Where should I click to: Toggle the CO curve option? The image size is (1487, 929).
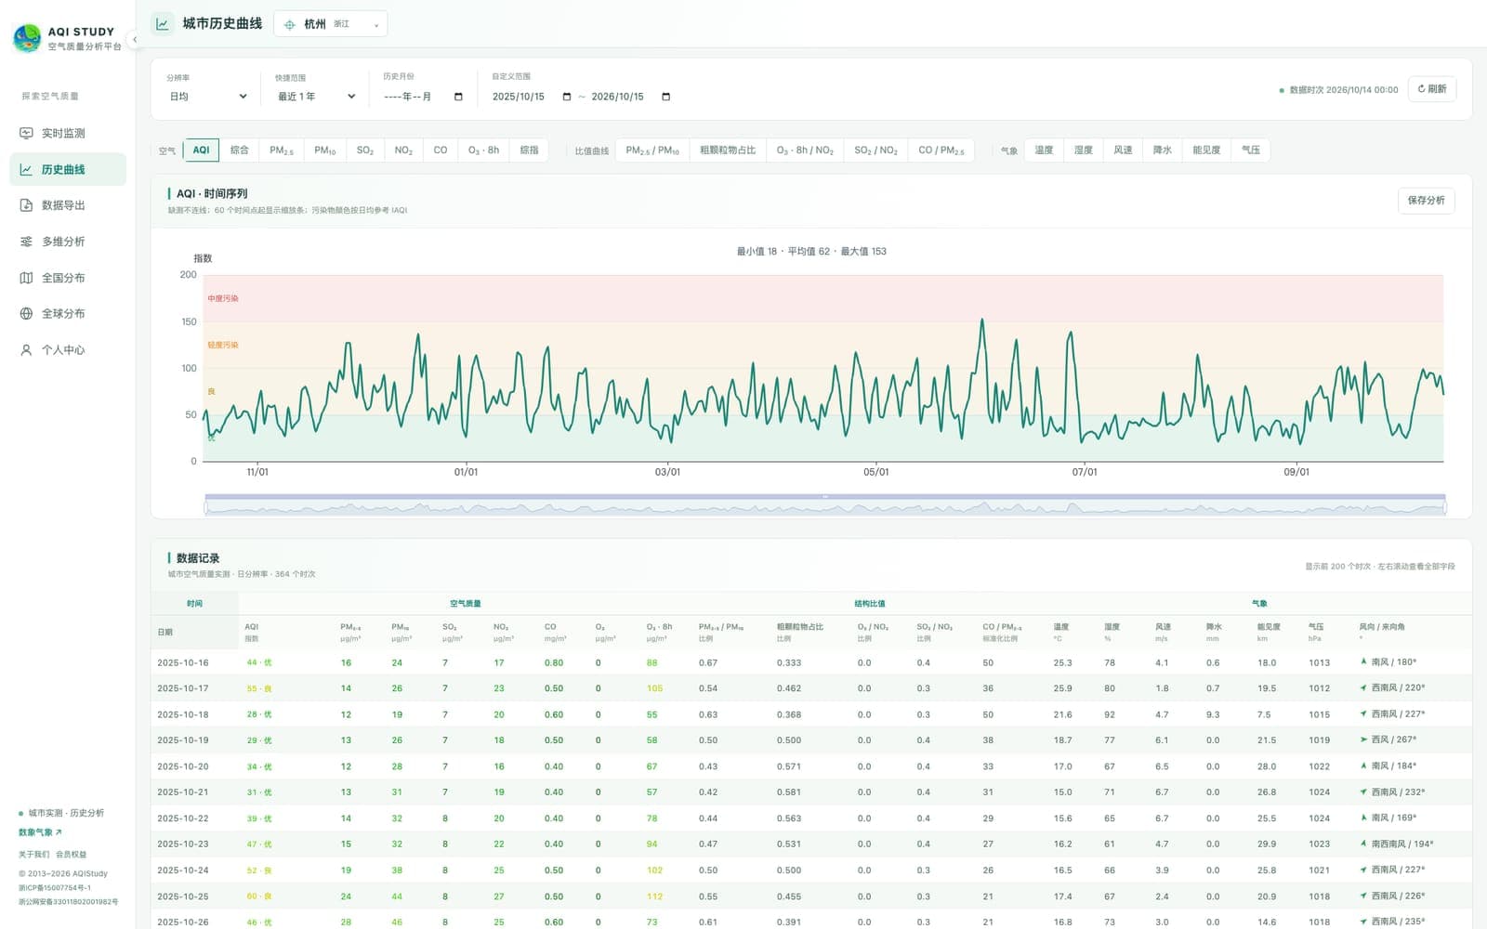click(441, 150)
